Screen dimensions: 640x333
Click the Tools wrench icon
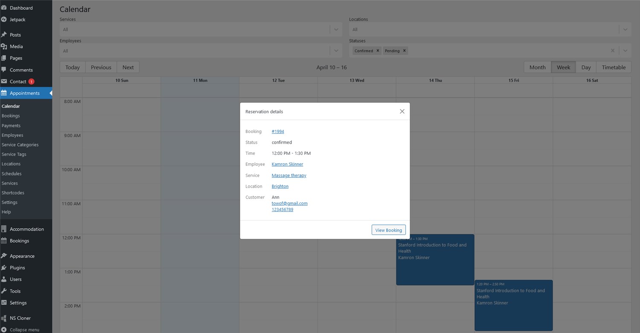[x=4, y=291]
